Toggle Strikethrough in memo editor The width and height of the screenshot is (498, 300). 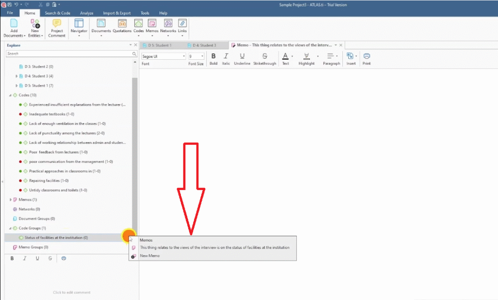tap(265, 56)
